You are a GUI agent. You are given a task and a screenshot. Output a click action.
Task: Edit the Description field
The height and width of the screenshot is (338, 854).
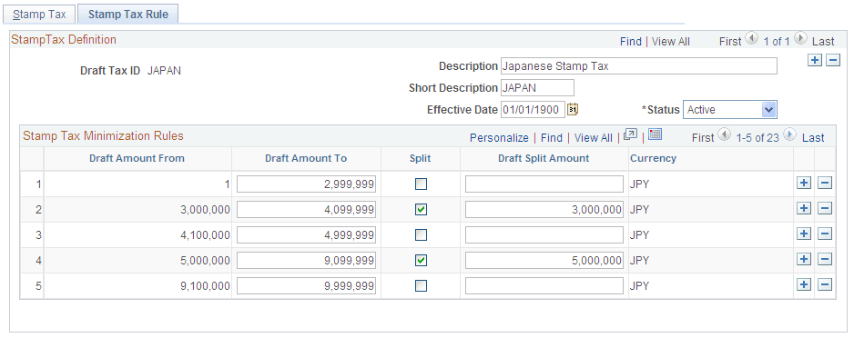coord(639,66)
